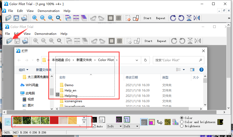
Task: Open the Help menu in main window
Action: click(x=67, y=11)
